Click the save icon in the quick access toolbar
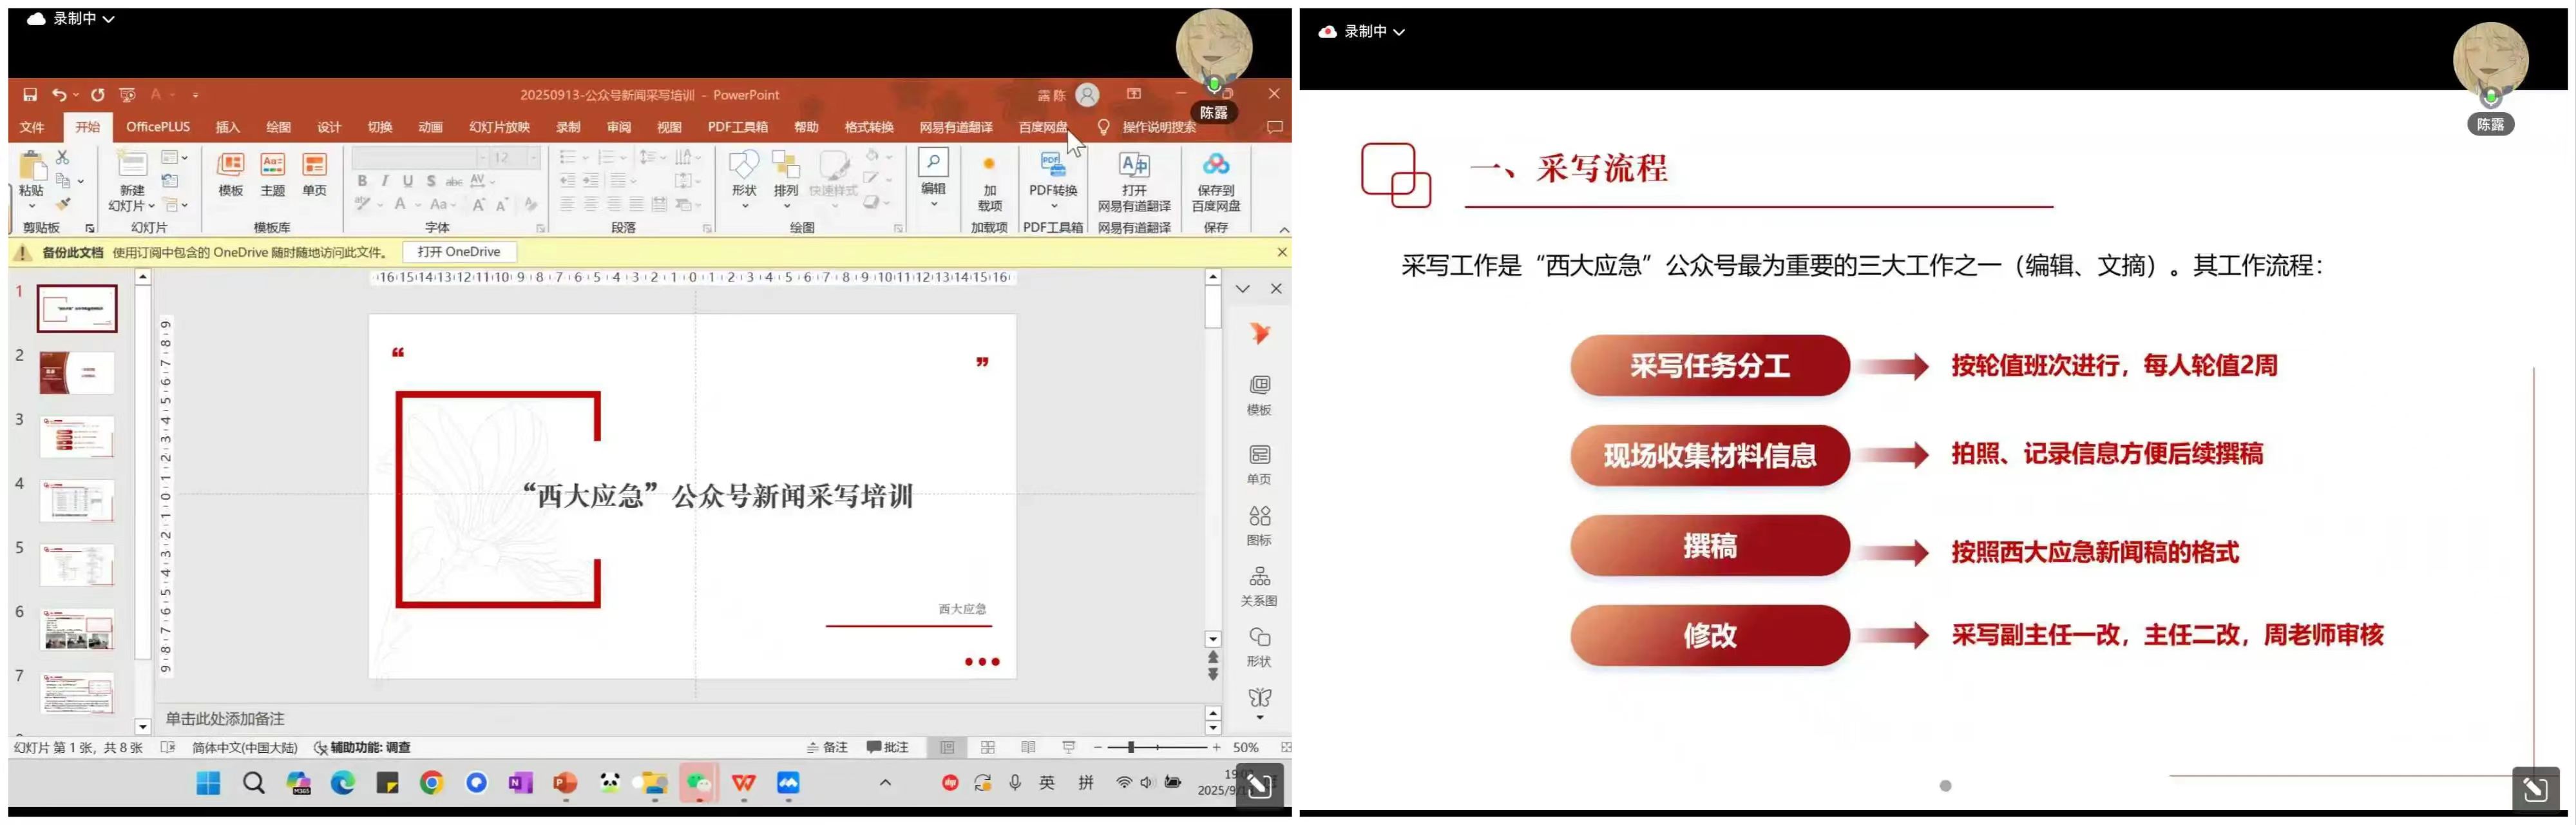2576x825 pixels. click(30, 95)
